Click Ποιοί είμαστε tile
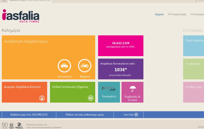This screenshot has width=204, height=129. [x=193, y=46]
